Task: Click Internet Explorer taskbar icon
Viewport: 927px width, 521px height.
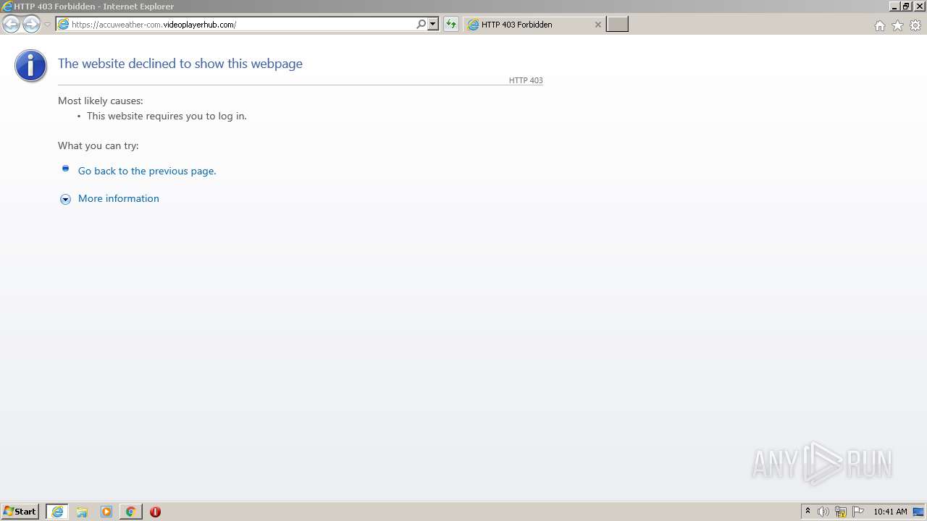Action: pos(57,512)
